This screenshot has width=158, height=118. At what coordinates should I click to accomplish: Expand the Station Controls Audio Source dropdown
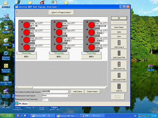(x=69, y=91)
